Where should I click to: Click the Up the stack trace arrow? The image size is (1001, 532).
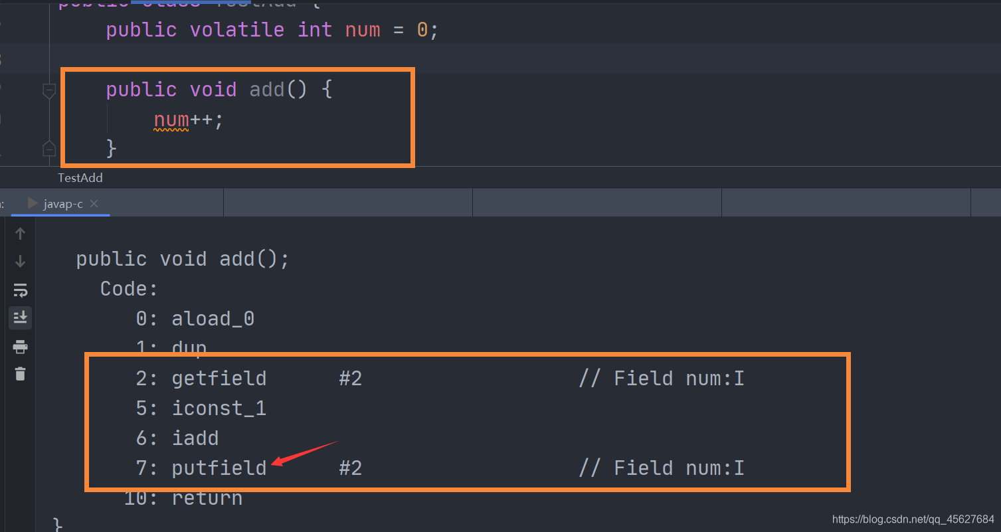tap(20, 233)
